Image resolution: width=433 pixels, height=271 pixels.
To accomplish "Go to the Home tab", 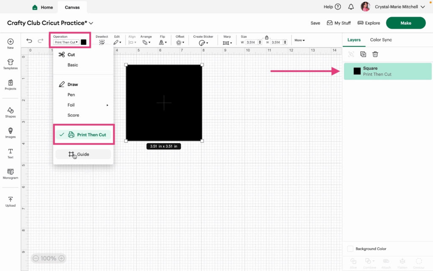I will [x=43, y=7].
